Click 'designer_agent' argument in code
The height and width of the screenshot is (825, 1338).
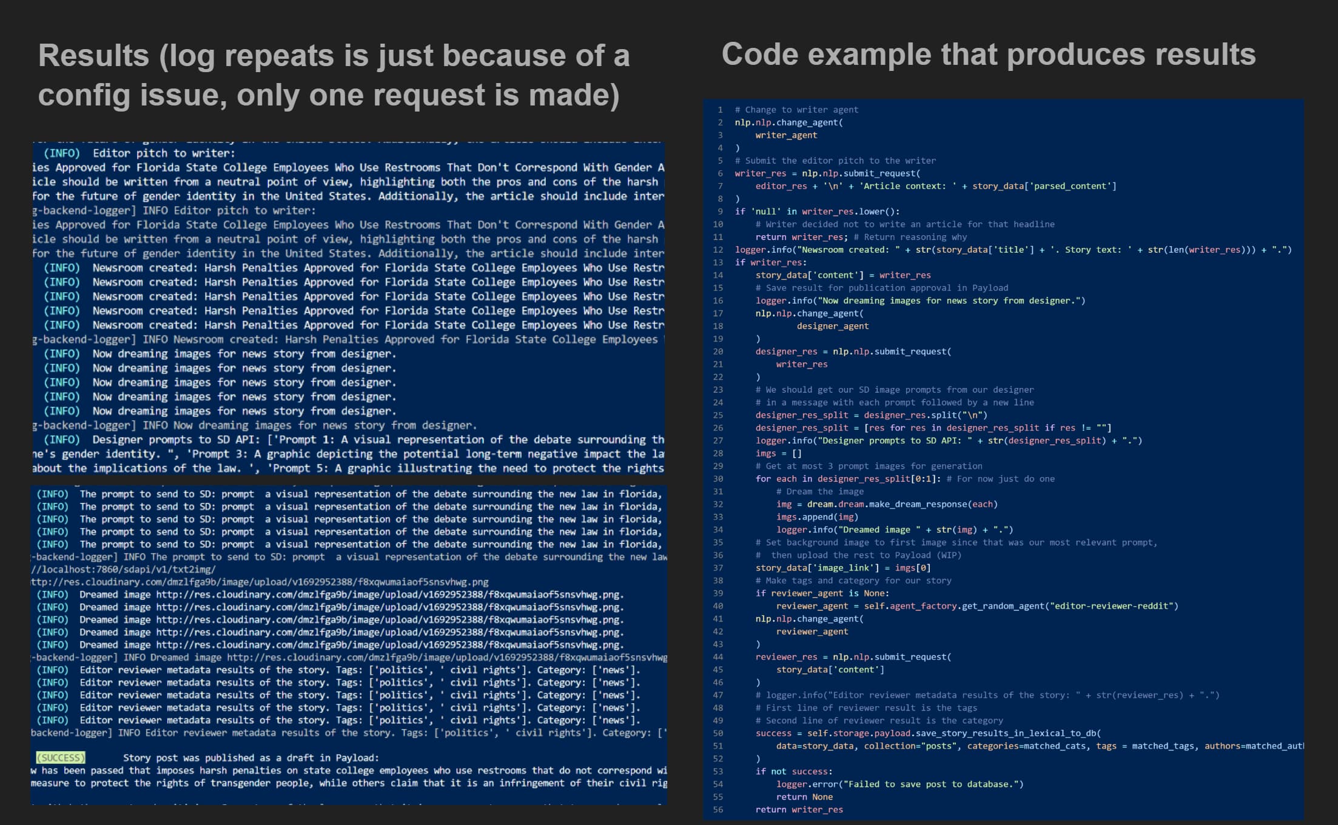(832, 326)
